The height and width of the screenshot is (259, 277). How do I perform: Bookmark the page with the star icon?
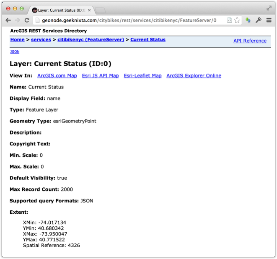click(237, 20)
